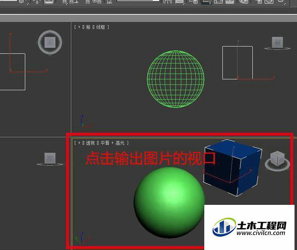Click the ViewCube '前' face in front viewport

(277, 42)
